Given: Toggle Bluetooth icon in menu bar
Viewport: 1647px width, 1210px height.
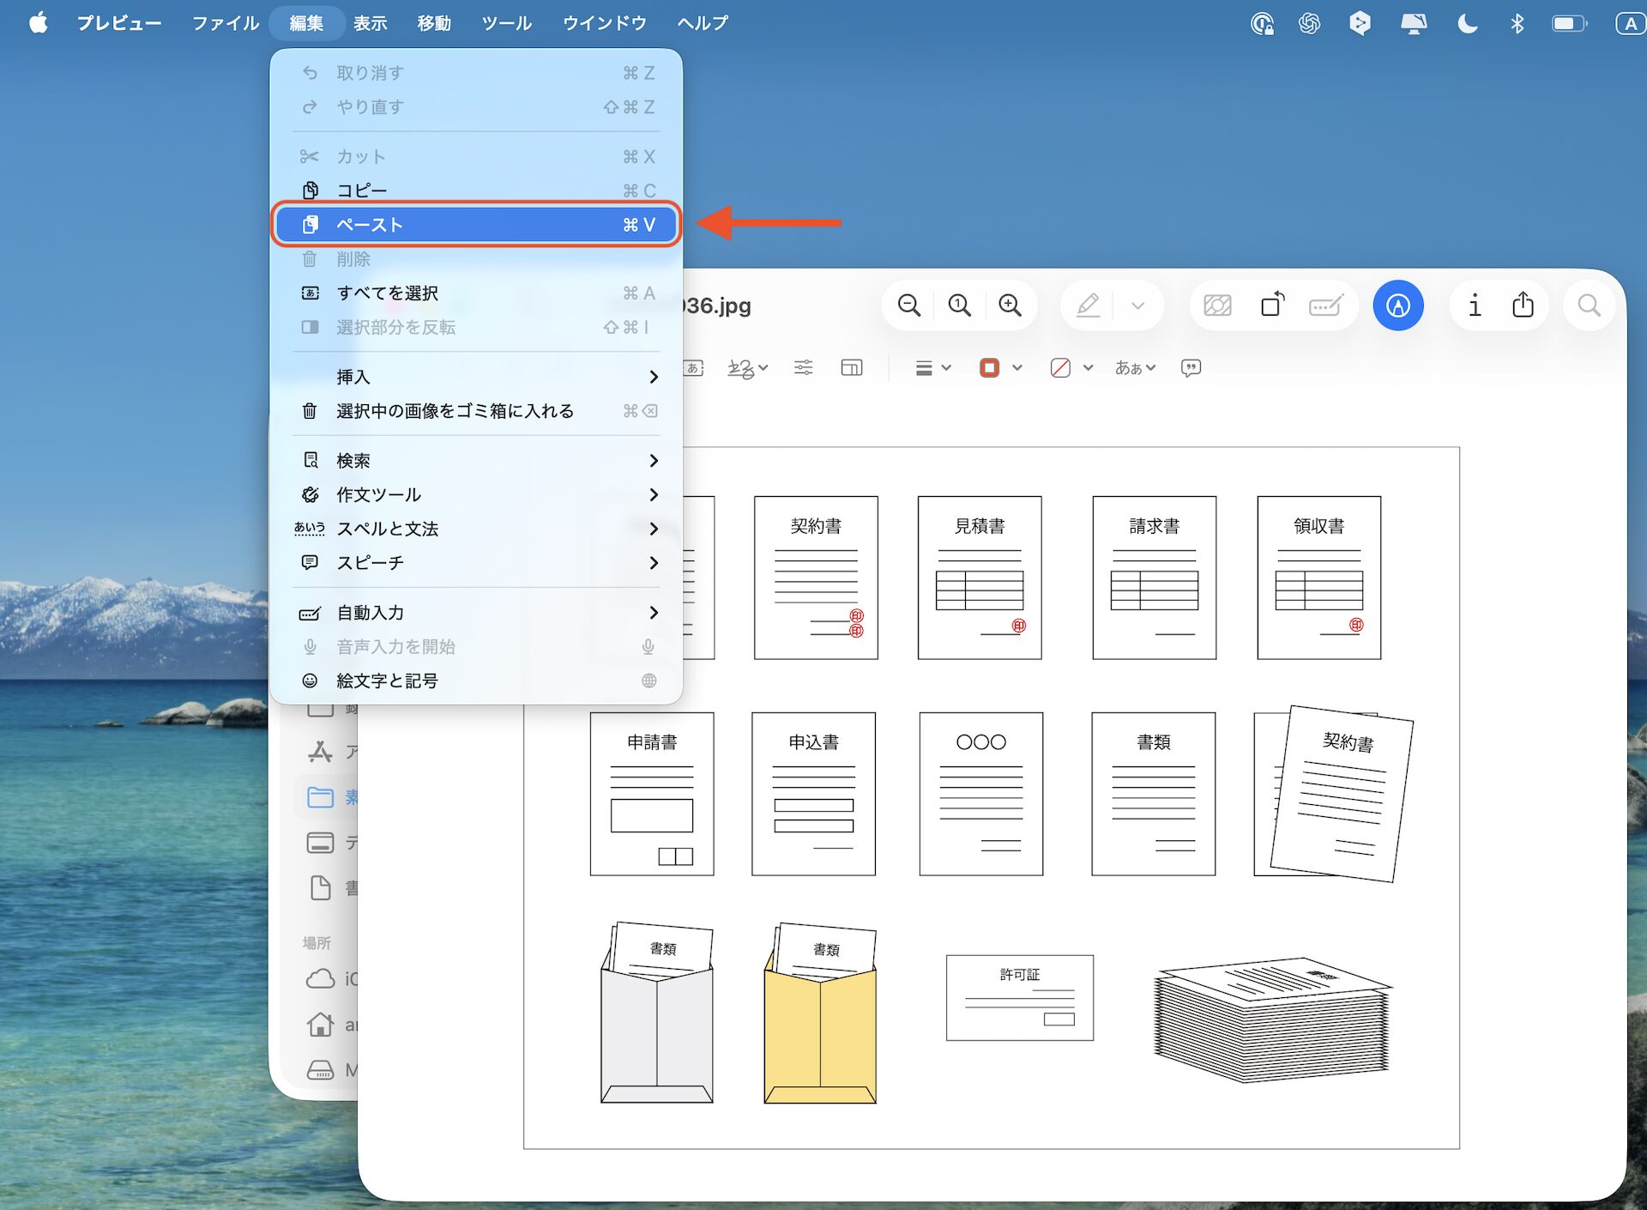Looking at the screenshot, I should coord(1517,23).
